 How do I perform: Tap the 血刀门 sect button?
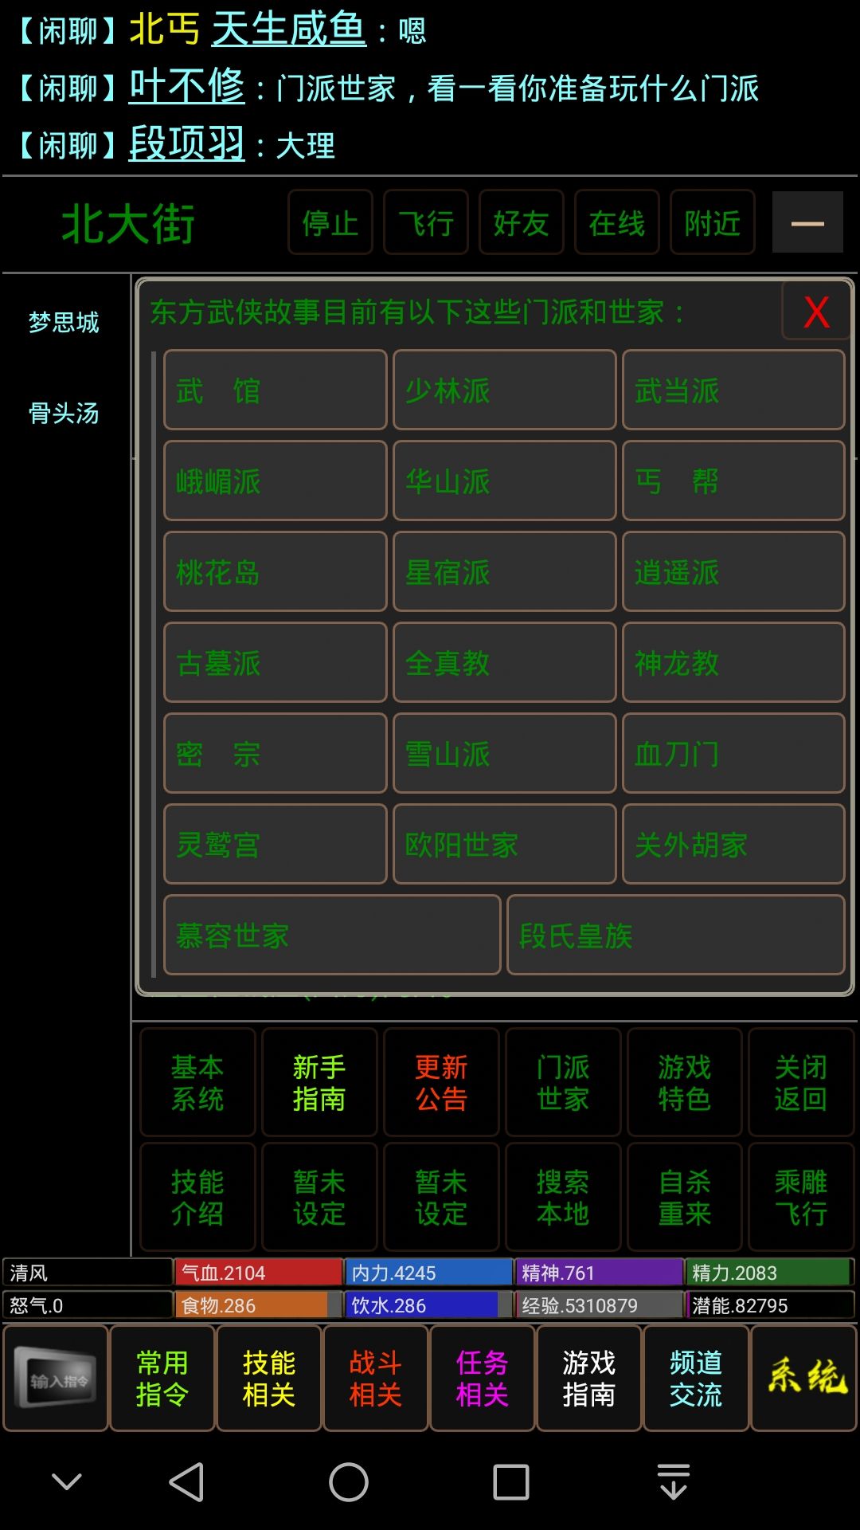click(733, 754)
